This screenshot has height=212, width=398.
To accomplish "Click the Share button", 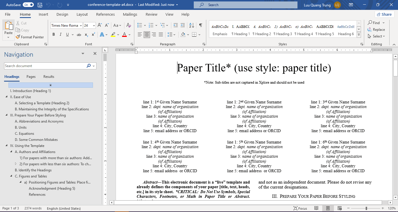I will pyautogui.click(x=384, y=14).
